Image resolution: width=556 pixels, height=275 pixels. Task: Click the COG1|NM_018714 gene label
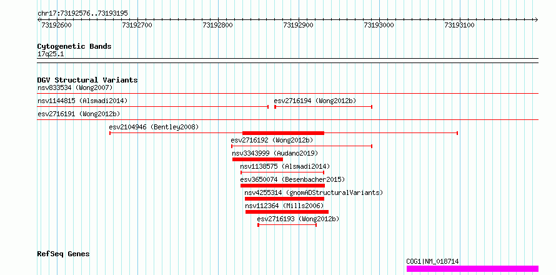pyautogui.click(x=432, y=261)
